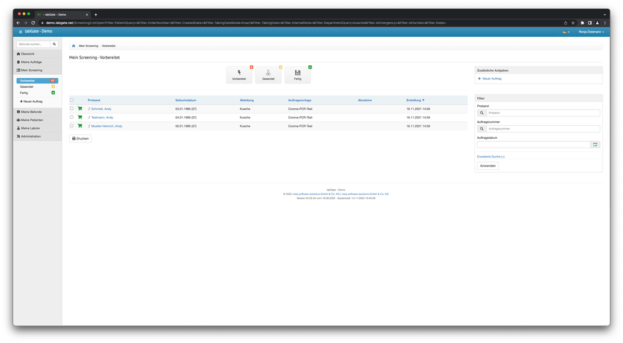Check the row checkbox for Testmann, Andy
This screenshot has width=623, height=343.
pyautogui.click(x=72, y=117)
